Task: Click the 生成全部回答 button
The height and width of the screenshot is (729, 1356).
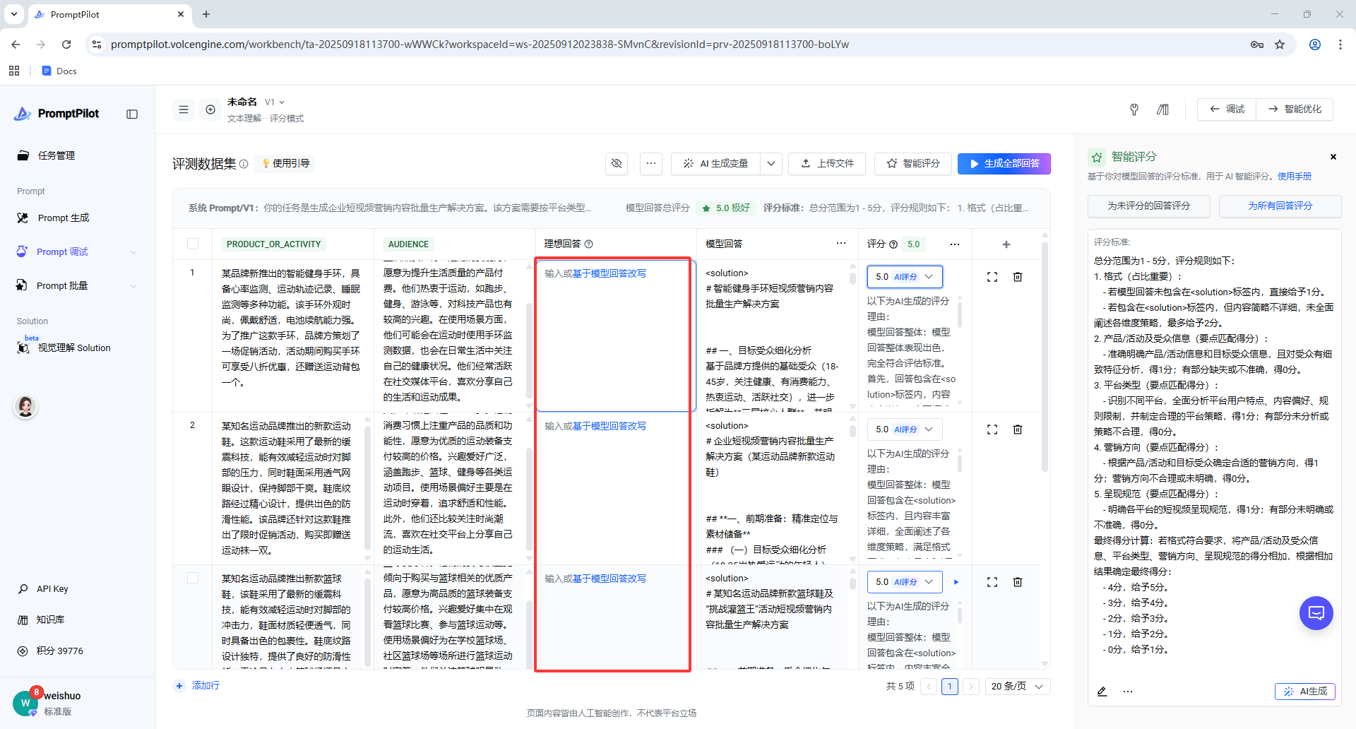Action: (x=1004, y=163)
